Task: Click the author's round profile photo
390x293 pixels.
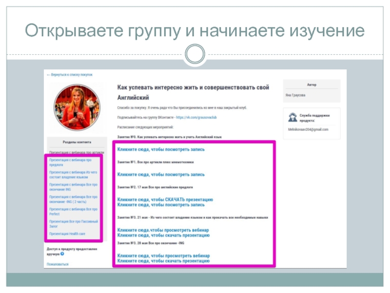Action: [x=76, y=107]
